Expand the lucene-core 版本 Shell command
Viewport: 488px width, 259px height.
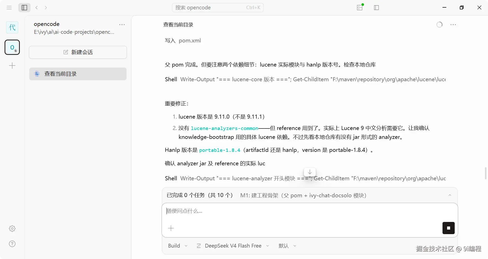coord(305,79)
